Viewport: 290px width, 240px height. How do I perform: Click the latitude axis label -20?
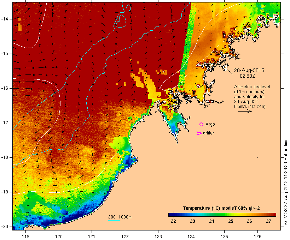(x=5, y=227)
